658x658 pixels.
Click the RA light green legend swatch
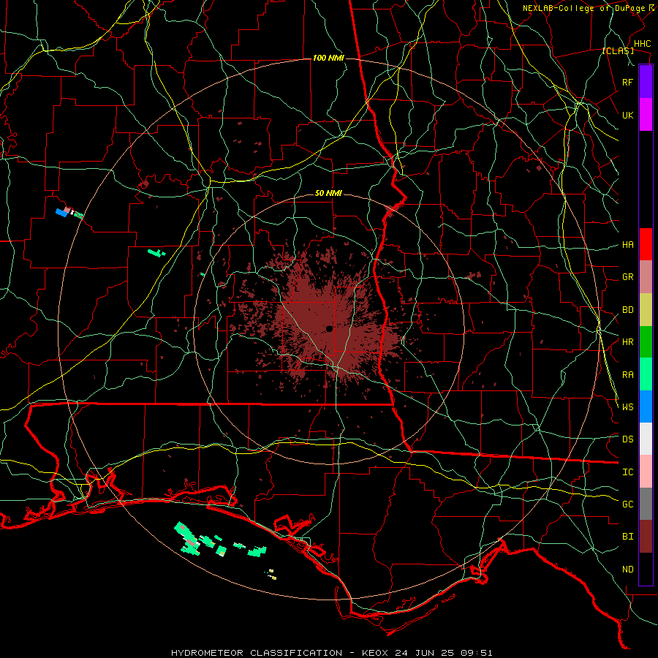646,374
